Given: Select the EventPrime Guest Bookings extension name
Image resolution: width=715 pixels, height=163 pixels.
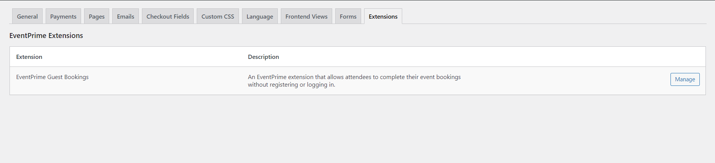Looking at the screenshot, I should click(x=53, y=77).
